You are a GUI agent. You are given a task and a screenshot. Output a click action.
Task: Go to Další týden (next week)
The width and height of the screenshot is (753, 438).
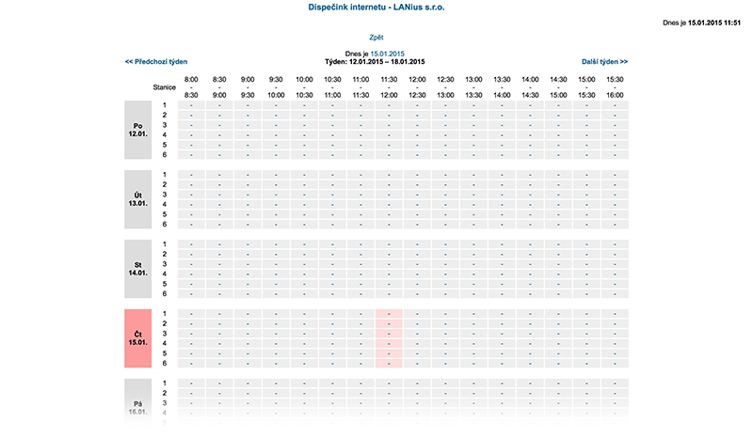pos(604,62)
